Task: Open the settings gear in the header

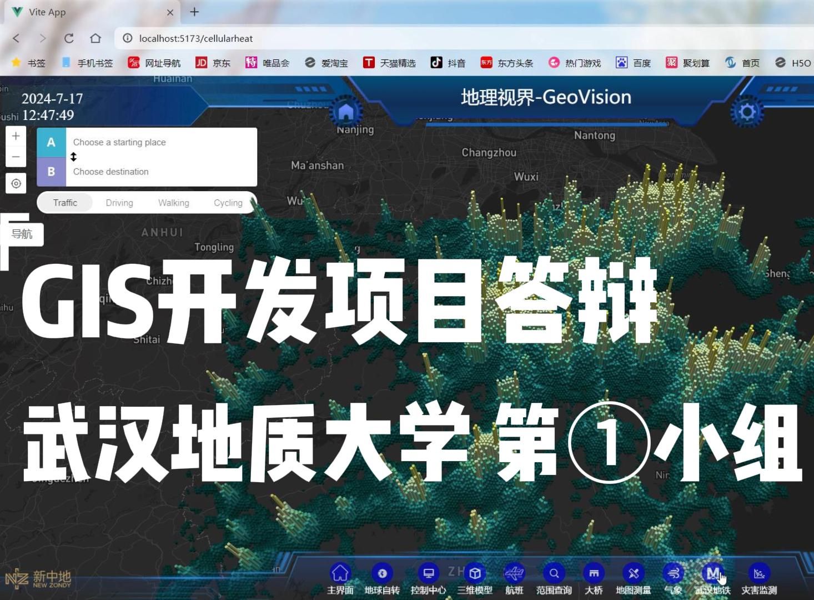Action: click(x=747, y=112)
